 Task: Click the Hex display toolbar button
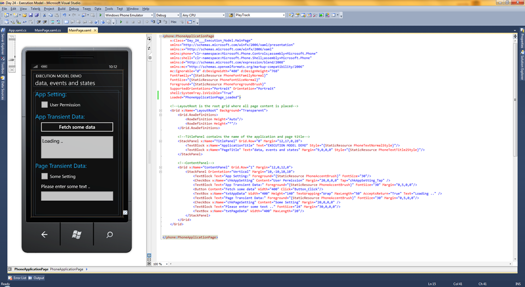(x=174, y=22)
